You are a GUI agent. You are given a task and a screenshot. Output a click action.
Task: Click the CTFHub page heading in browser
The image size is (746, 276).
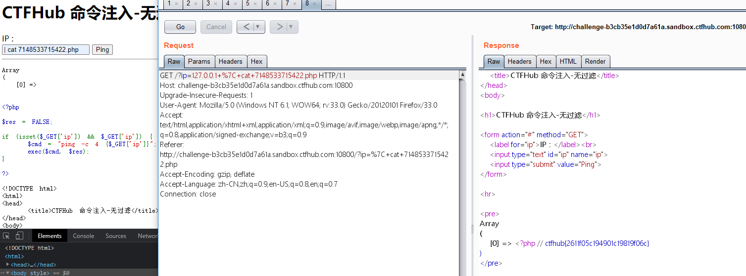80,13
